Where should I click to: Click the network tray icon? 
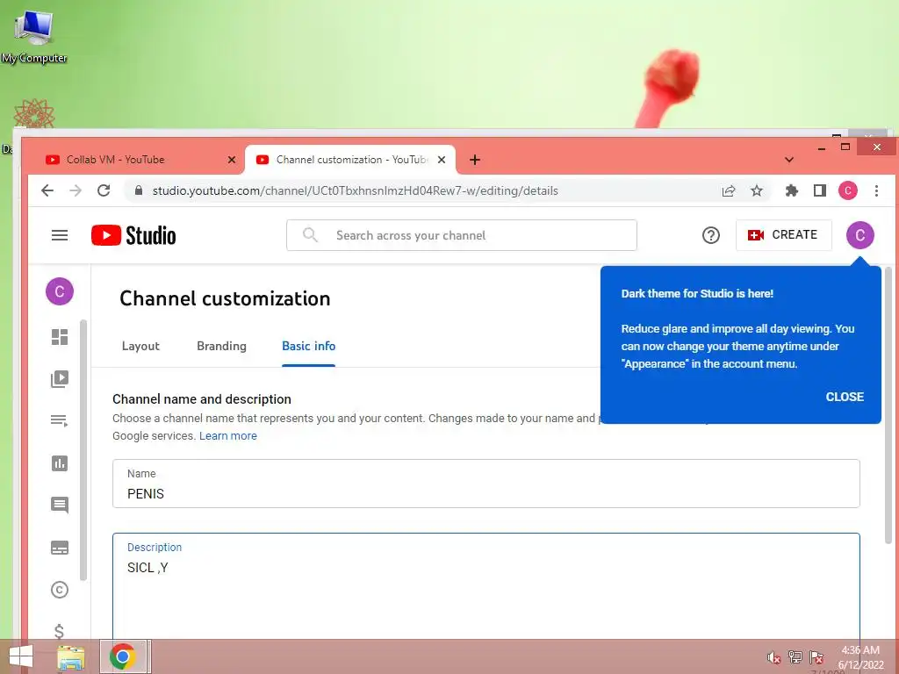click(795, 657)
